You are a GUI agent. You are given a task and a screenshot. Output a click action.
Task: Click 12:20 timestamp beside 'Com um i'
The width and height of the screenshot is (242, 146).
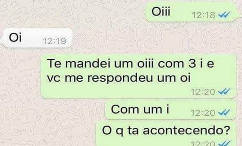(x=203, y=113)
